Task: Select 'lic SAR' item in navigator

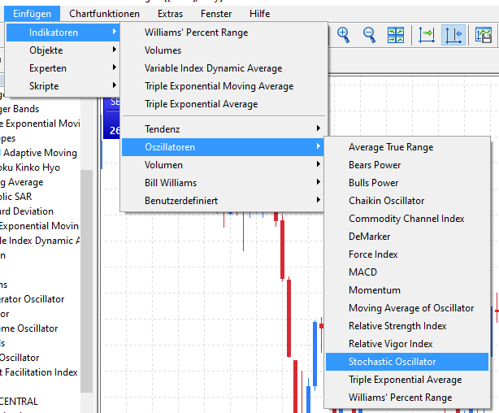Action: point(16,197)
